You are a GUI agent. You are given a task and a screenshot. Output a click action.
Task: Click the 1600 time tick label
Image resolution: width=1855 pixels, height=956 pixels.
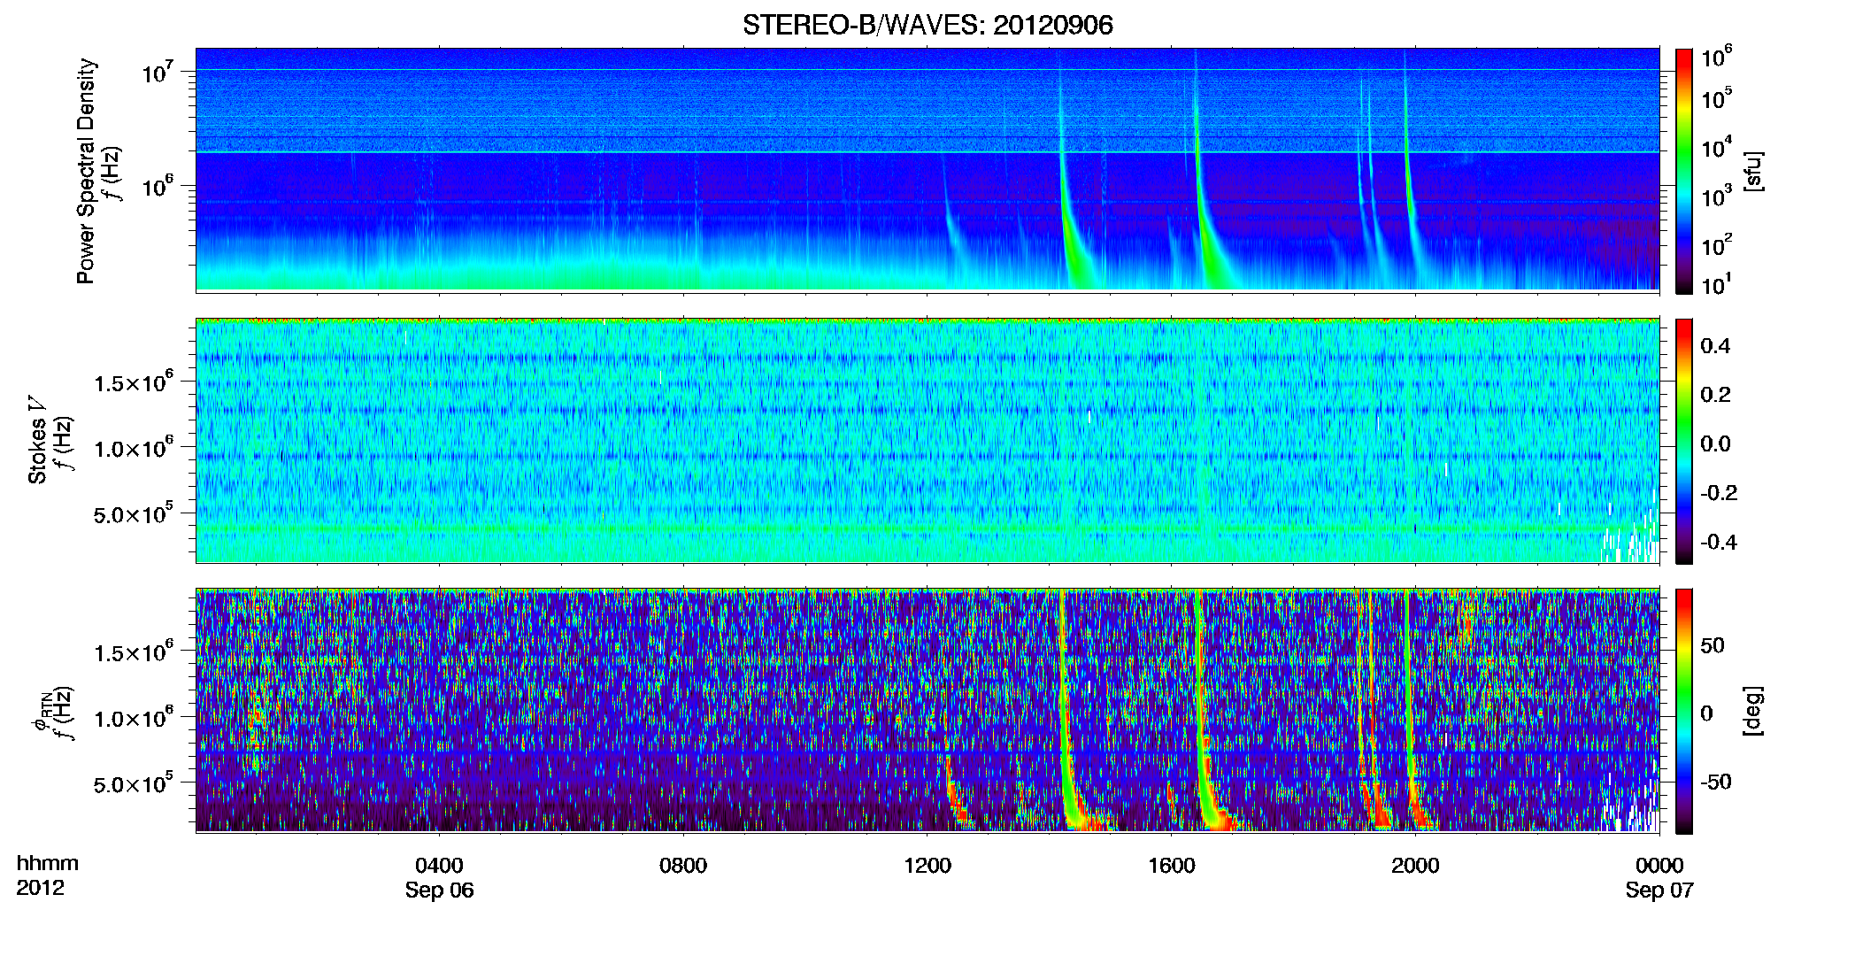pyautogui.click(x=1172, y=866)
